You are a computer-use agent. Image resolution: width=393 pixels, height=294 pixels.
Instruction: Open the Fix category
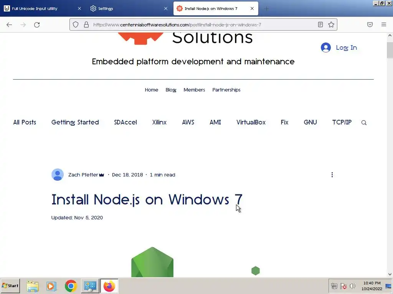click(284, 122)
